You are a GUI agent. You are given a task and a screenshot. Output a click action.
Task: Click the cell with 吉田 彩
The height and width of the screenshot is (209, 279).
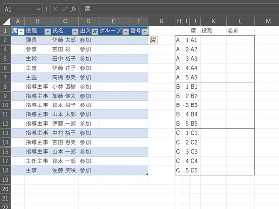tap(65, 49)
